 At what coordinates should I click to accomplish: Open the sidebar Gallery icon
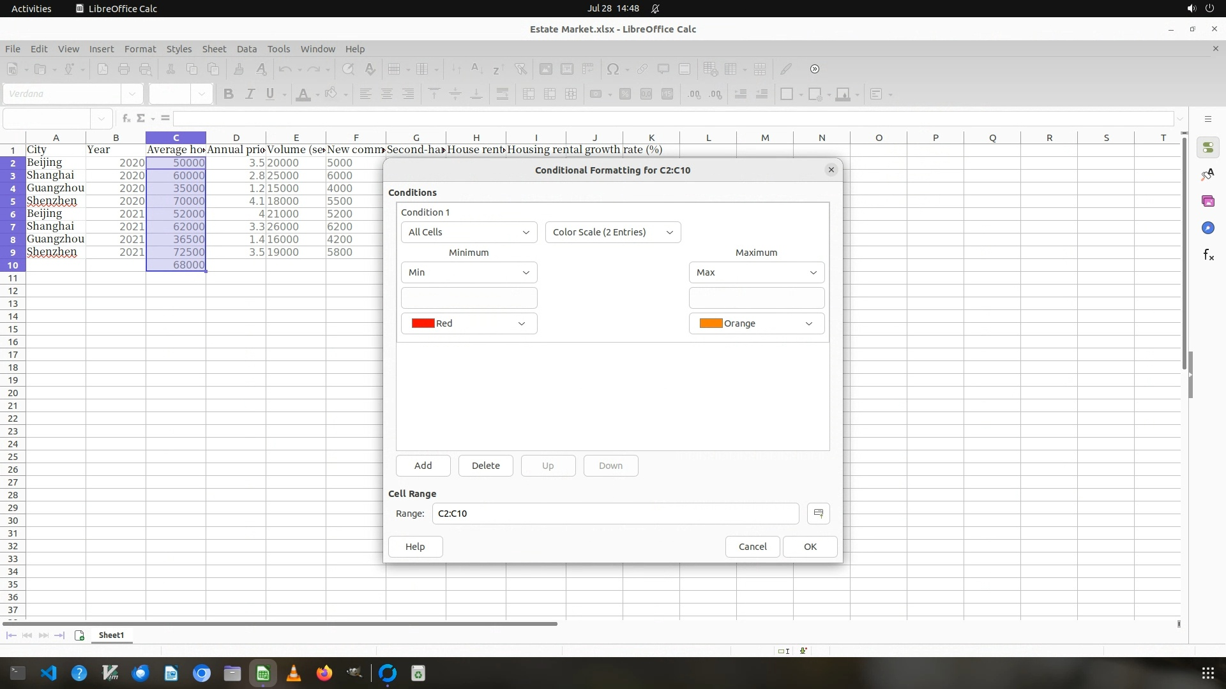(x=1207, y=202)
